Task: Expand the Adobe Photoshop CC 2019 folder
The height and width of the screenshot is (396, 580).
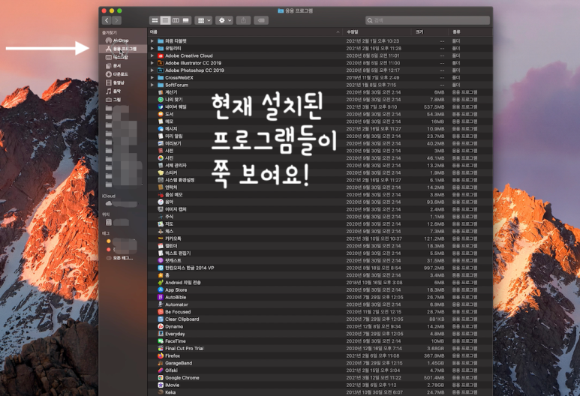Action: point(152,70)
